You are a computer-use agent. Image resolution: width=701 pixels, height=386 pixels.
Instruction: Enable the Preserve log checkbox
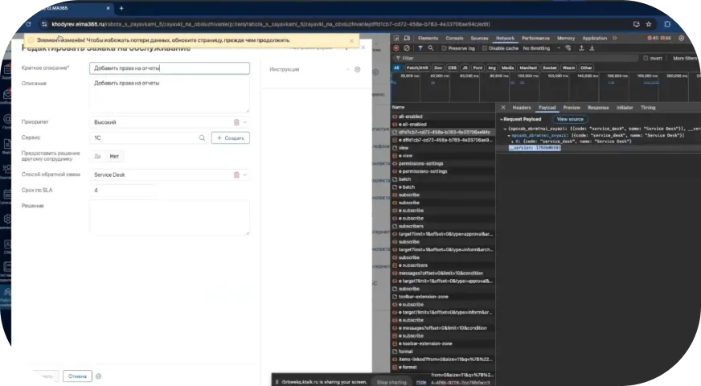[x=442, y=48]
